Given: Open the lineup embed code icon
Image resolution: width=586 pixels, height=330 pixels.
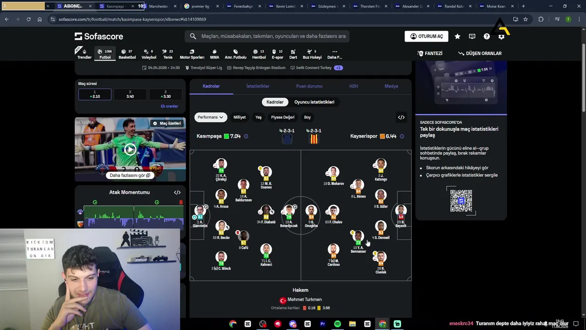Looking at the screenshot, I should 401,117.
